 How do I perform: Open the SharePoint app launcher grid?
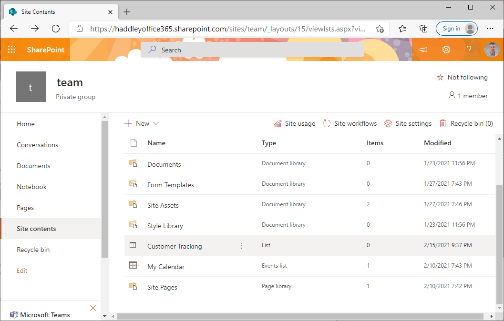click(x=12, y=50)
